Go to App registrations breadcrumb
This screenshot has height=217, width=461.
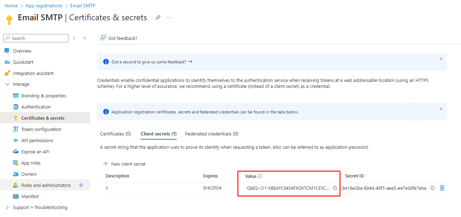point(44,6)
